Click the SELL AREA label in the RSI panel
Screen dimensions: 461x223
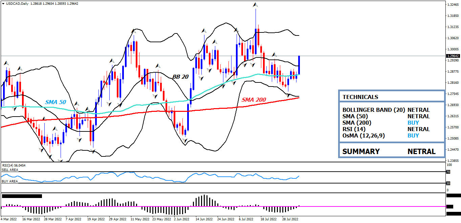click(10, 170)
